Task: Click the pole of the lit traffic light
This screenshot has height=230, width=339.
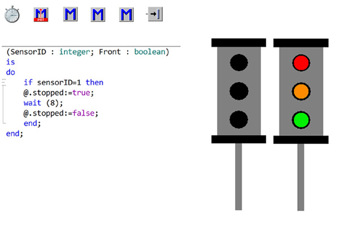Action: coord(301,176)
